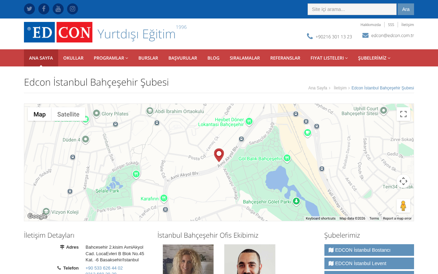Click the site search input field
The width and height of the screenshot is (438, 274).
click(x=352, y=9)
